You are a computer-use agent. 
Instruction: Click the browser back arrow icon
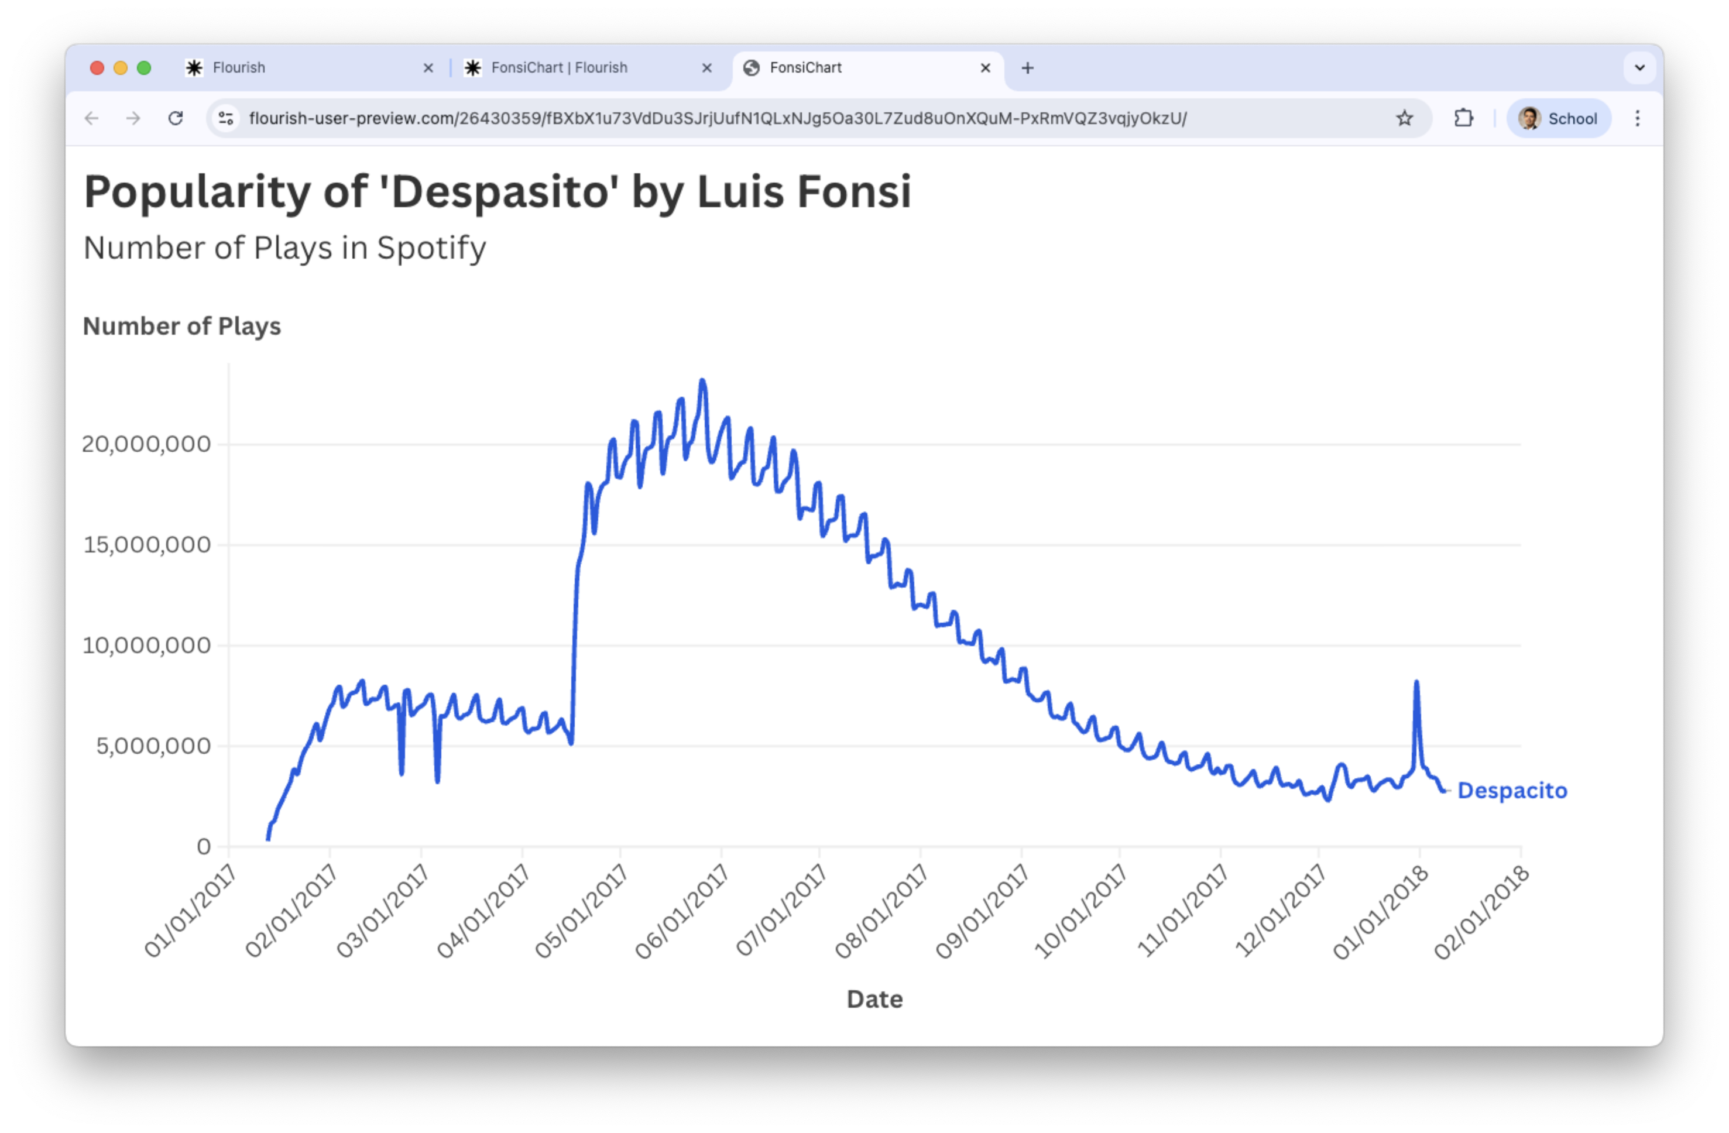coord(91,118)
